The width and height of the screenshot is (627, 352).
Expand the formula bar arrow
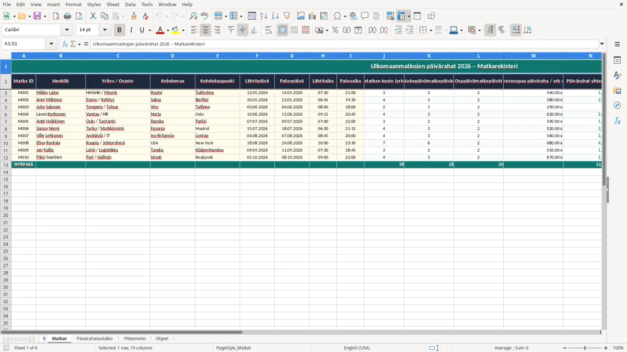[602, 44]
